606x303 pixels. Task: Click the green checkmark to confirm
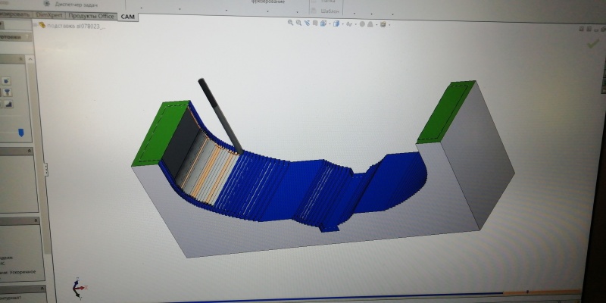coord(593,44)
